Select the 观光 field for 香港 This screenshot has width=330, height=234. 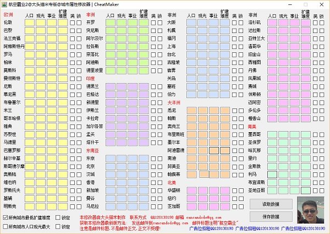[122, 183]
